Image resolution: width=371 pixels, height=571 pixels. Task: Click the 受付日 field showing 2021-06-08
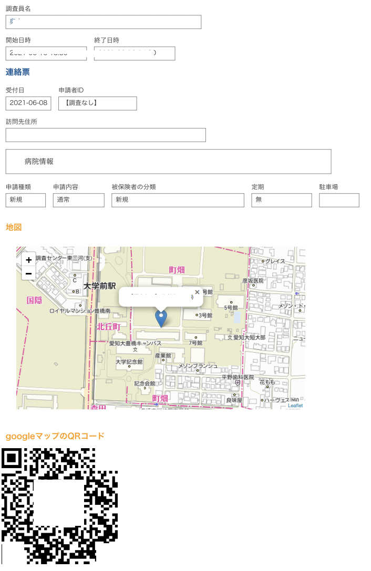(28, 103)
